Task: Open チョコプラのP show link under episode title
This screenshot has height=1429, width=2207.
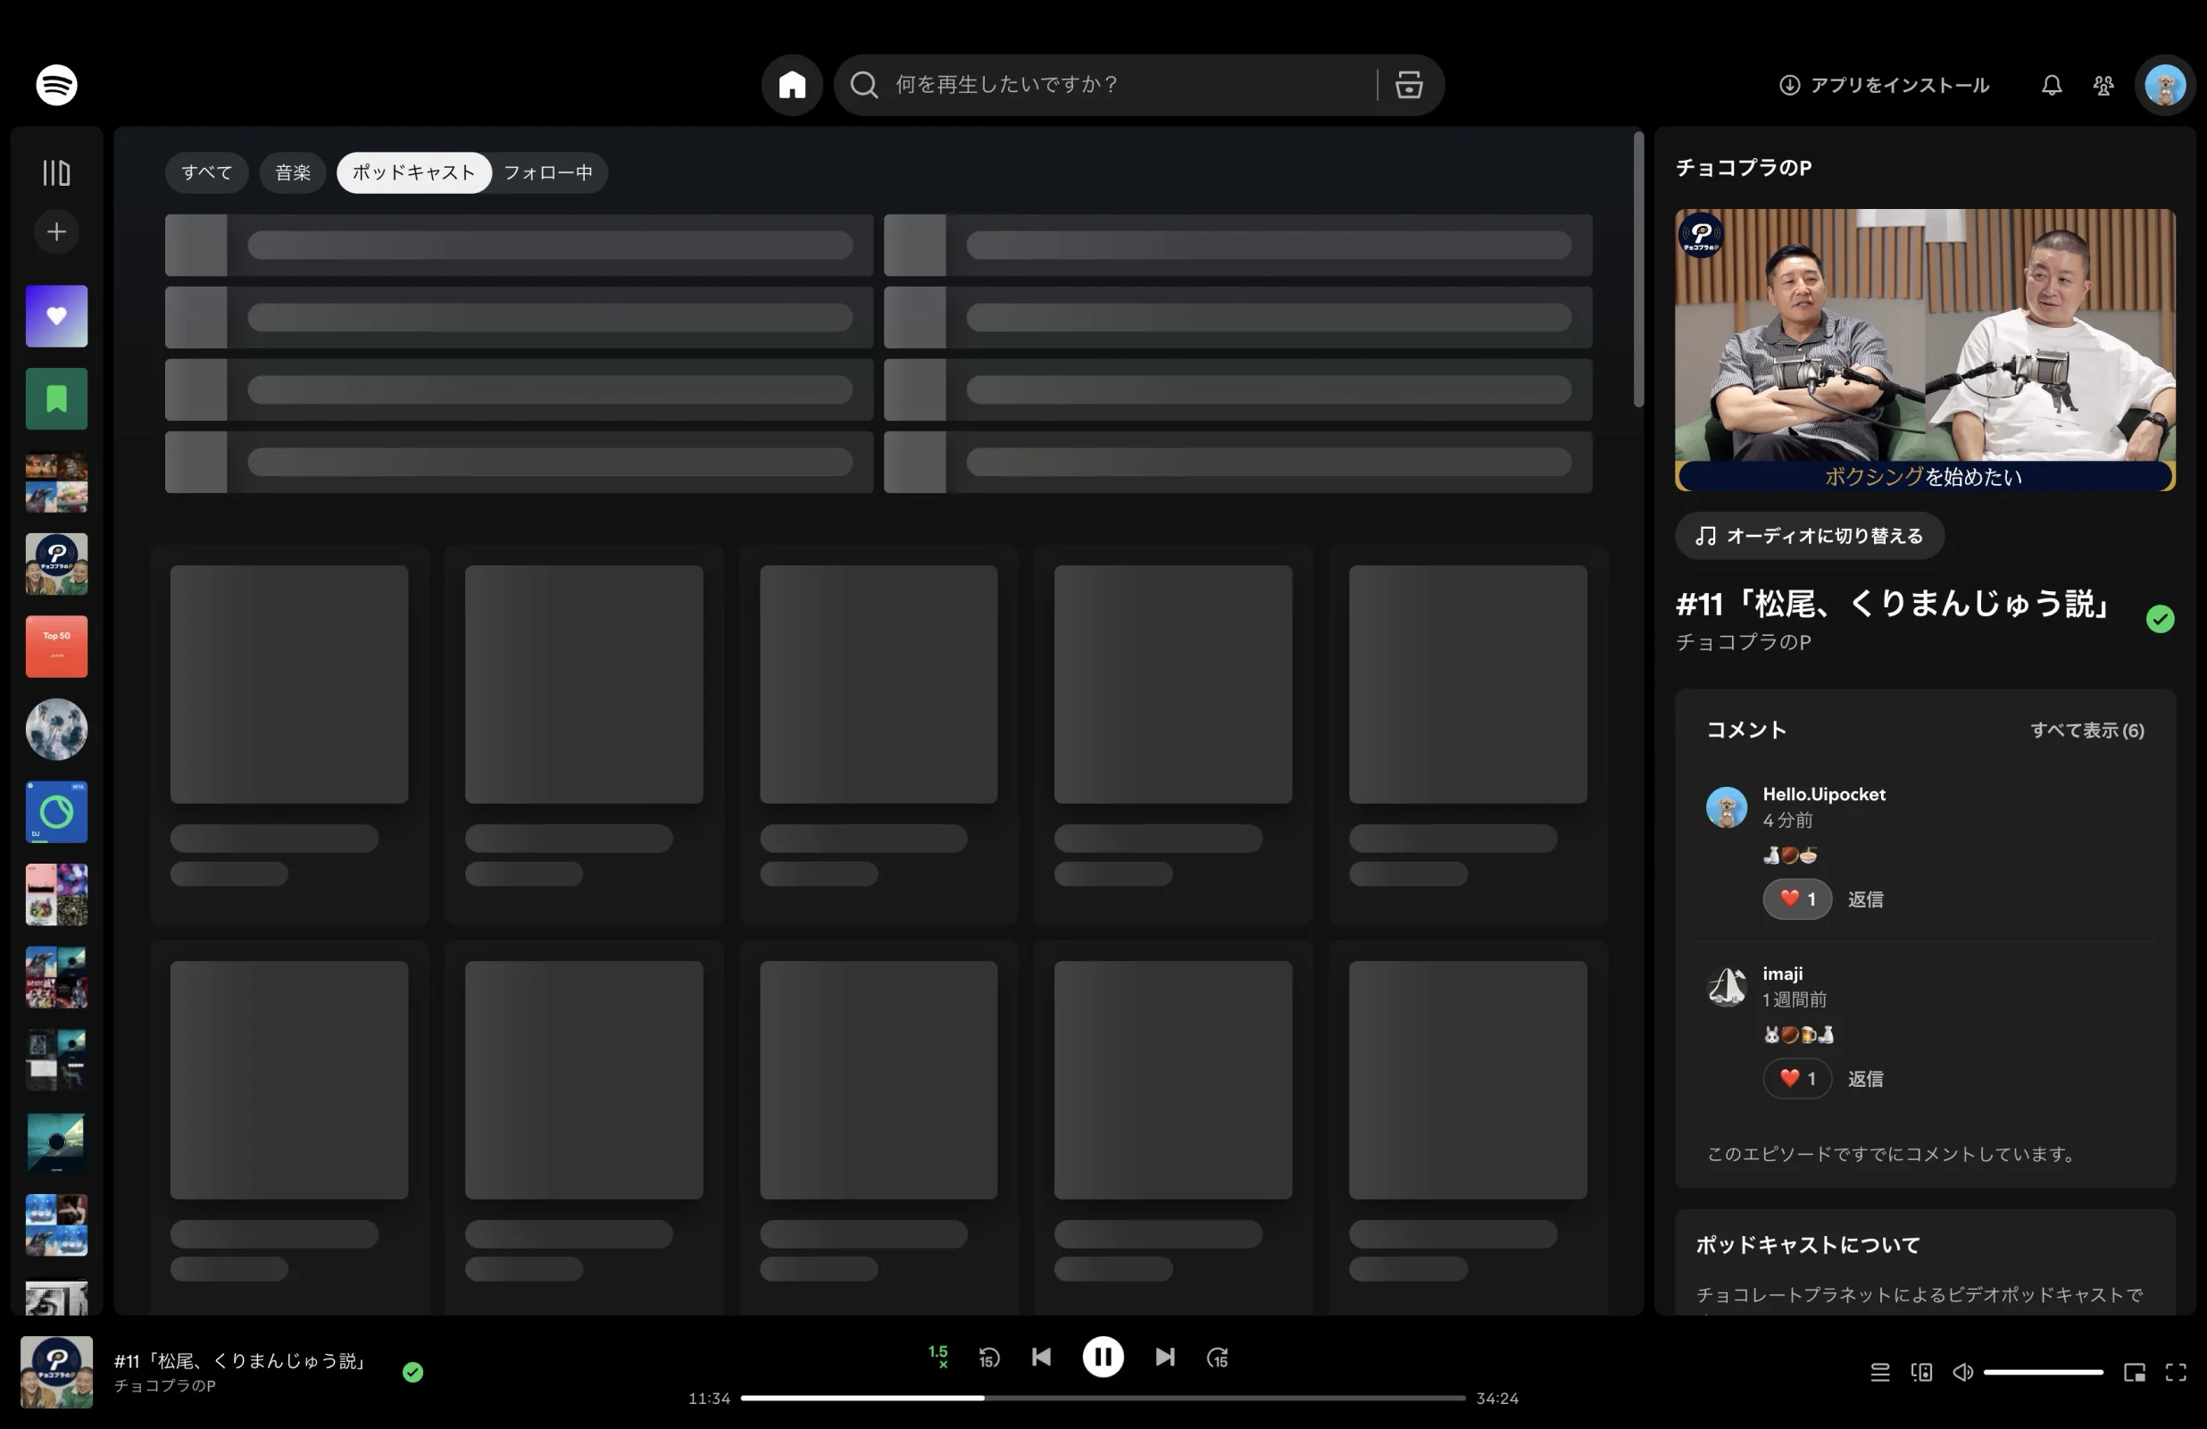Action: 1743,642
